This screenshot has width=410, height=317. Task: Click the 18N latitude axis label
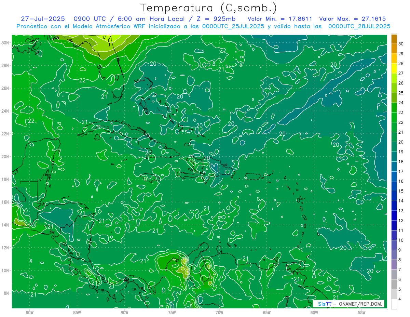5,179
